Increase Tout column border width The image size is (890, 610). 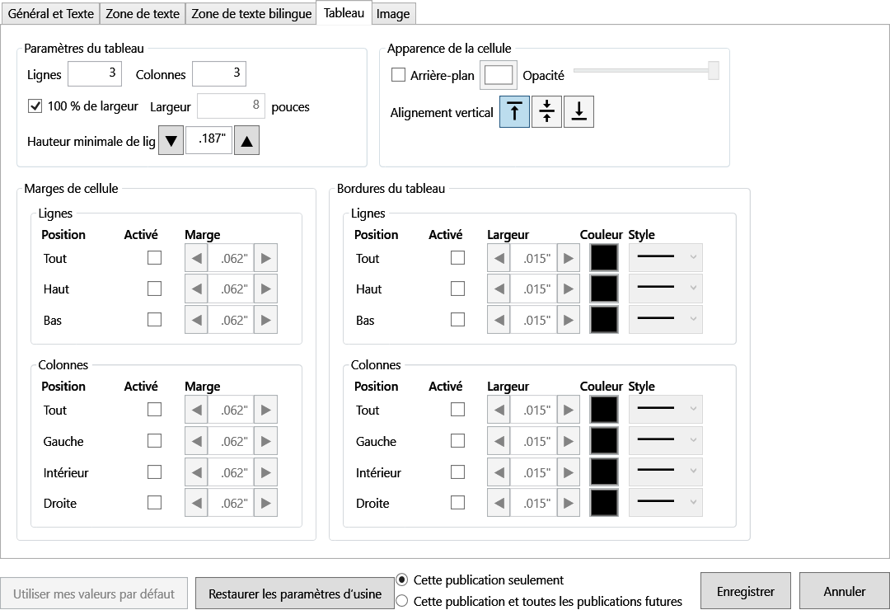[568, 410]
